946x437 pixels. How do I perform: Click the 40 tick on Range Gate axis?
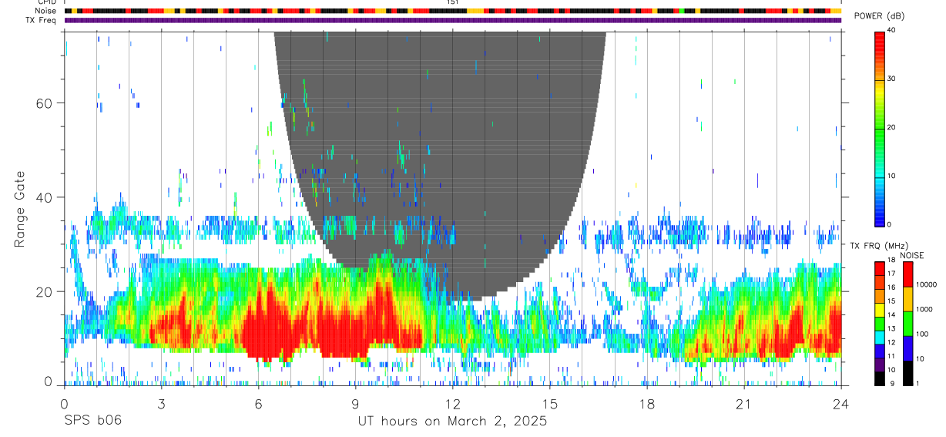click(x=43, y=197)
